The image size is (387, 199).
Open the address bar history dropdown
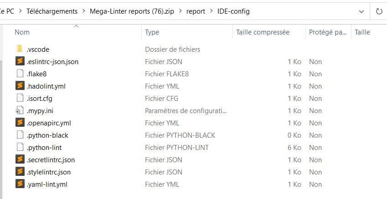[361, 11]
